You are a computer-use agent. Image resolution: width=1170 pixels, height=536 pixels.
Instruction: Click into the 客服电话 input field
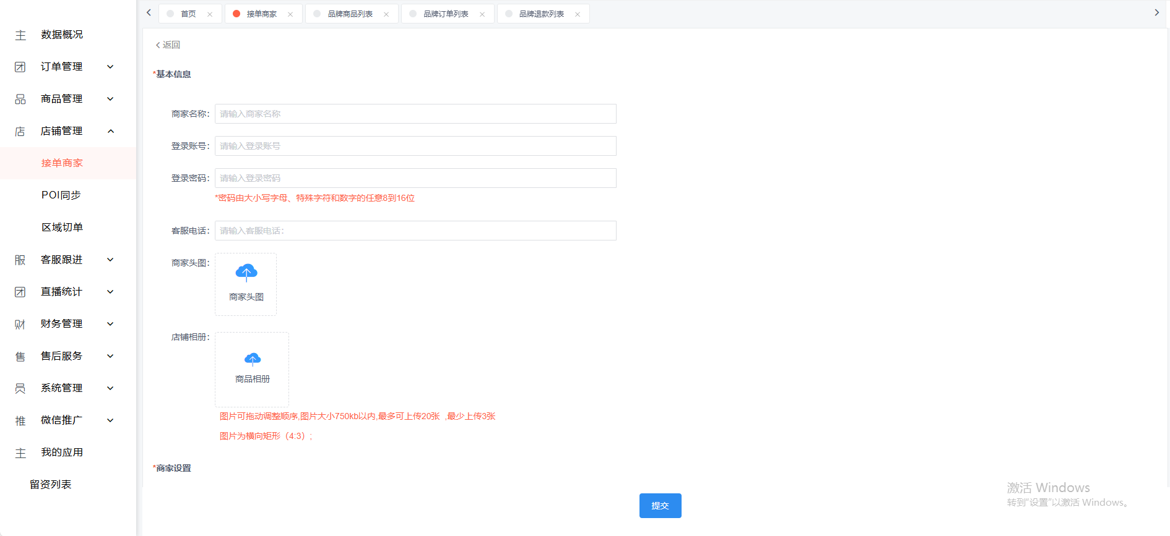415,231
